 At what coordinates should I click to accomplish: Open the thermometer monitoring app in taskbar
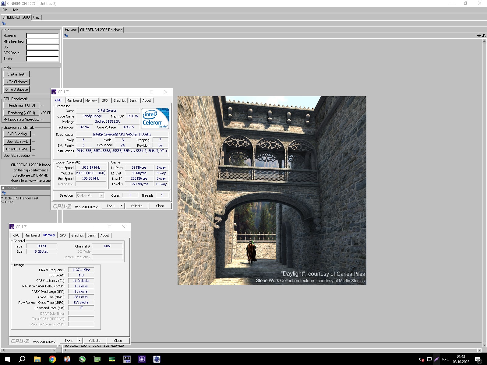coord(67,359)
